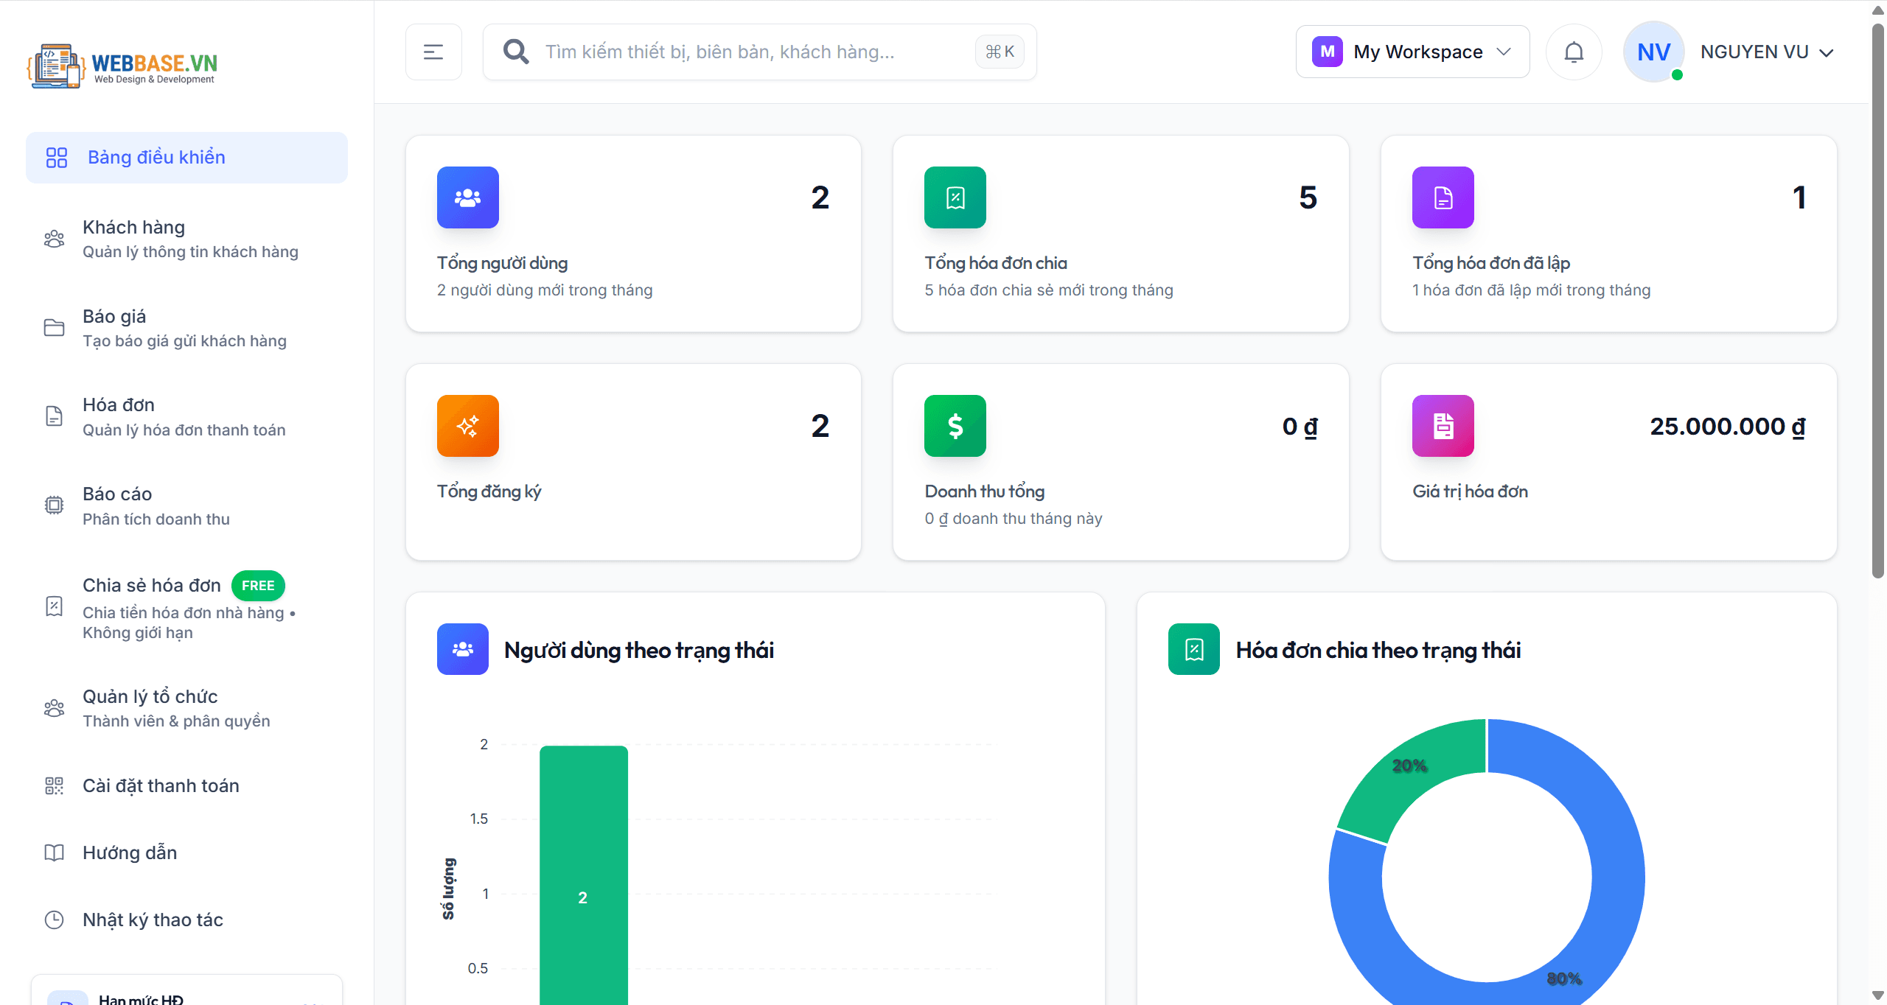Click the page vertical scrollbar thumb

(x=1878, y=300)
